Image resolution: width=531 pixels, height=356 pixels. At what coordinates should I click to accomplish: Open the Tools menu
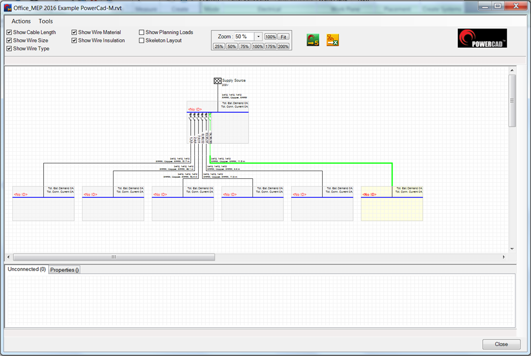coord(45,21)
